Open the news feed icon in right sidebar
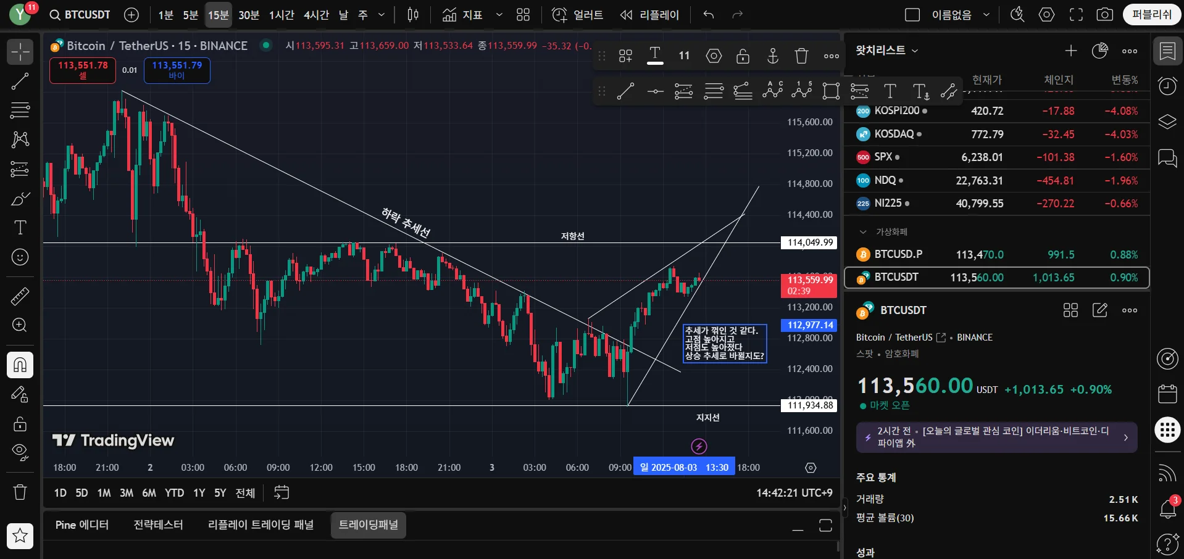The height and width of the screenshot is (559, 1184). 1167,473
